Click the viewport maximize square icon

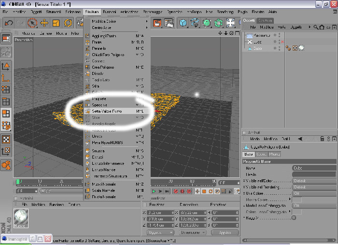[x=237, y=33]
